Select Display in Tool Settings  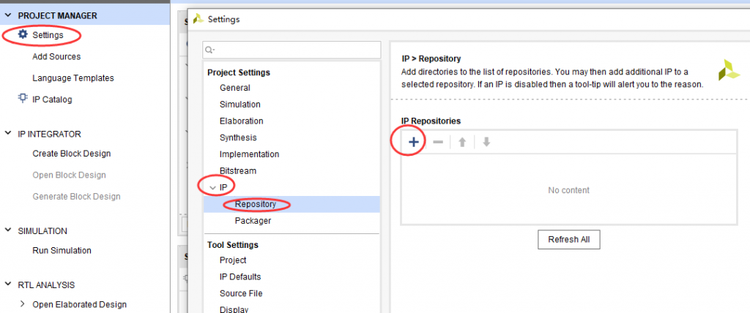point(234,309)
